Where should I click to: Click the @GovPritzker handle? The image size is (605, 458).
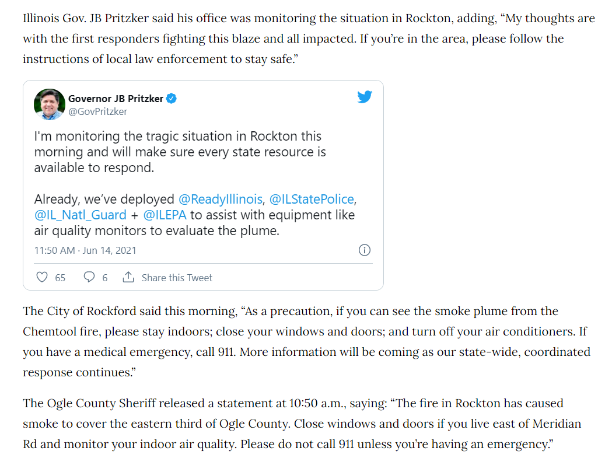click(x=97, y=111)
